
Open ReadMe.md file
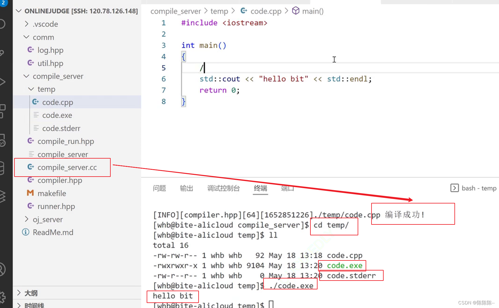click(53, 232)
